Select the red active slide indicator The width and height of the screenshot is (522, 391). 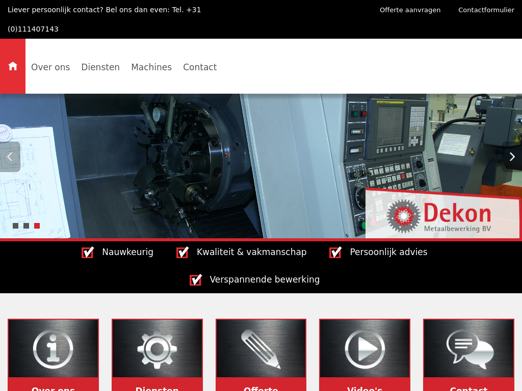(37, 226)
